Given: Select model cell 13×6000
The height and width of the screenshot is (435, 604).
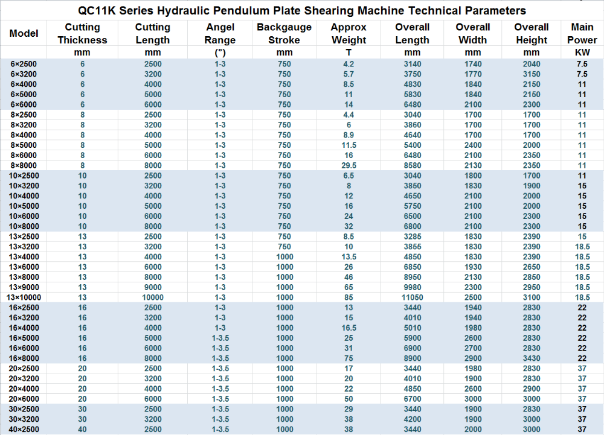Looking at the screenshot, I should [x=24, y=267].
